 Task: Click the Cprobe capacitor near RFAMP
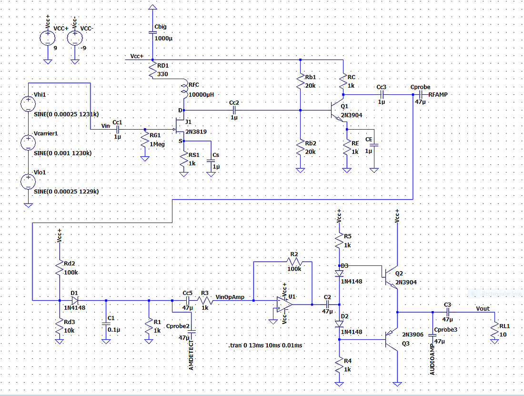421,94
